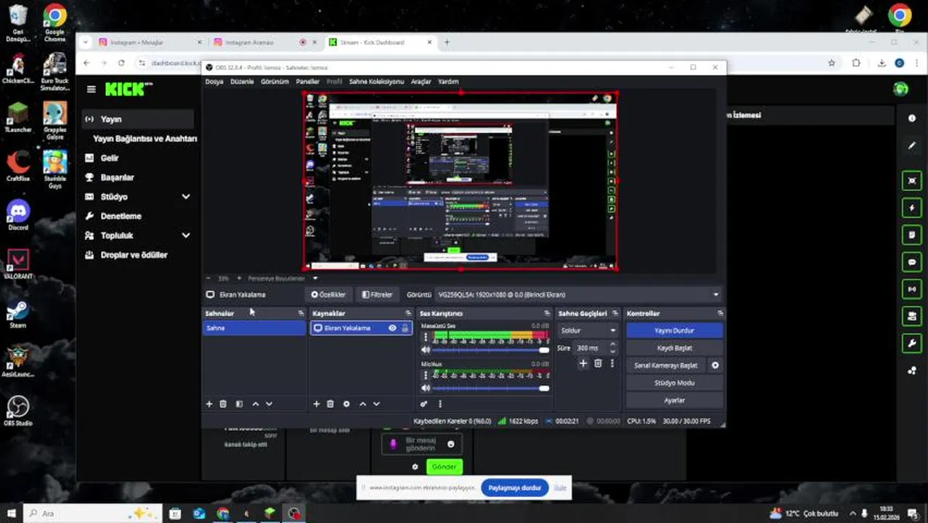Click Kick info icon in right sidebar
The image size is (928, 523).
click(x=912, y=118)
